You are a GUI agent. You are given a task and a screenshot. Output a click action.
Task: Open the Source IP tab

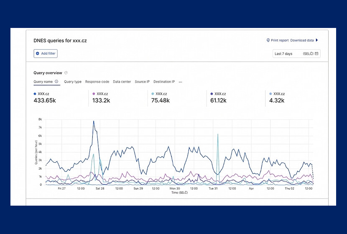(x=142, y=82)
